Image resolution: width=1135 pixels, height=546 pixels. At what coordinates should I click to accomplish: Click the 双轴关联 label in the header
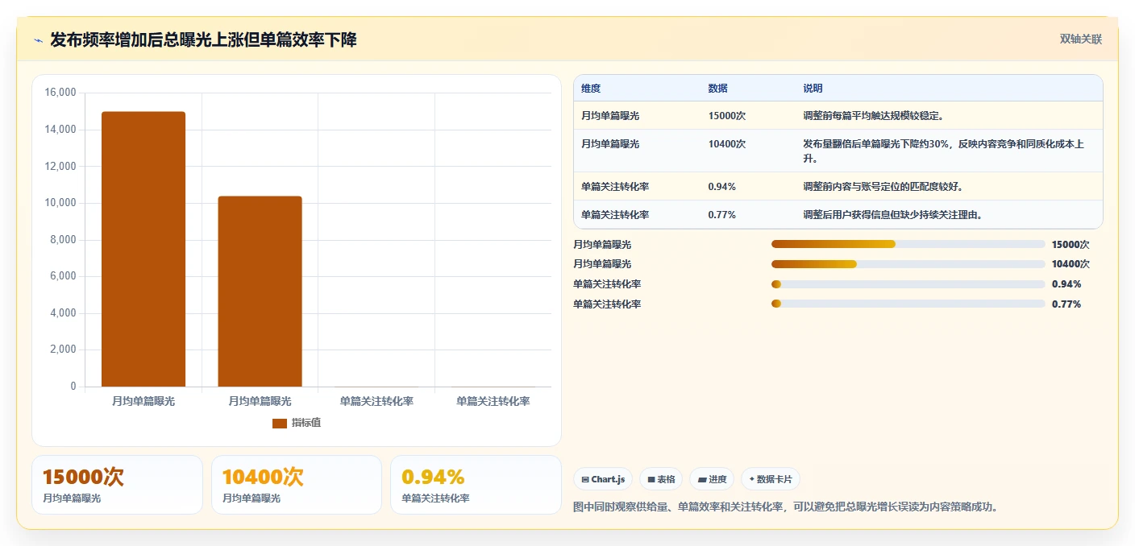(x=1080, y=39)
